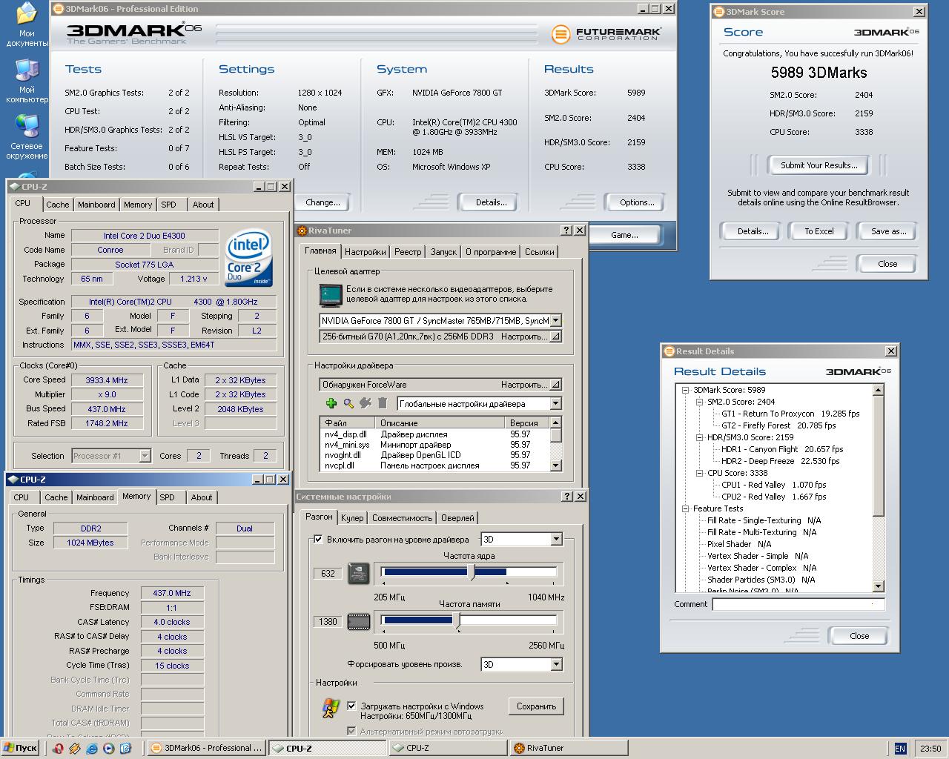Click Change button in 3DMark06 settings
949x759 pixels.
pos(323,202)
